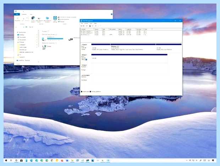The height and width of the screenshot is (166, 220).
Task: Open the Action menu in Disk Management
Action: click(86, 23)
